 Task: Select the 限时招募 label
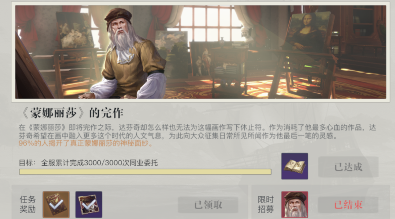click(x=265, y=204)
